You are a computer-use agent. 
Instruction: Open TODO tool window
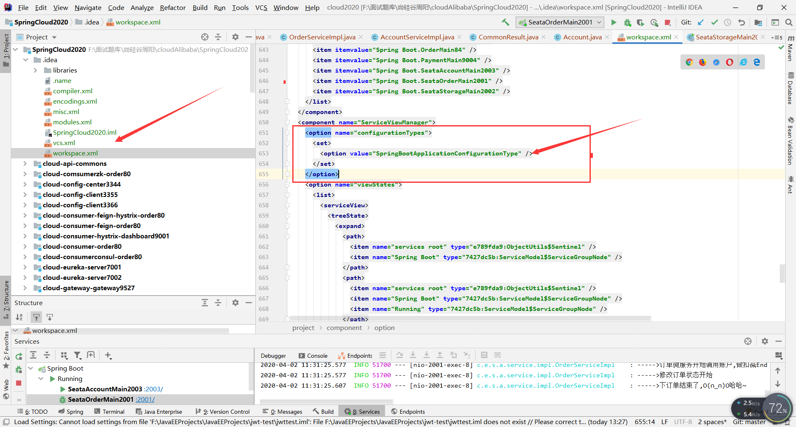pyautogui.click(x=32, y=412)
